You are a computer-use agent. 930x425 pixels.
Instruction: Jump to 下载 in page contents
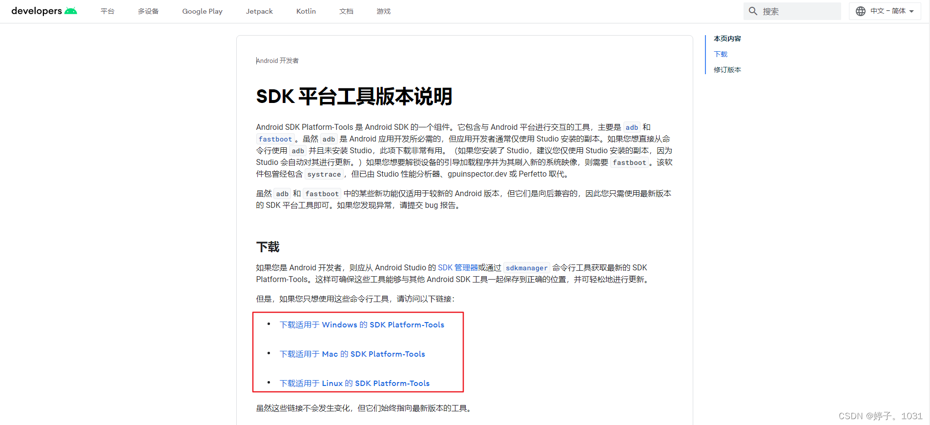[x=721, y=54]
